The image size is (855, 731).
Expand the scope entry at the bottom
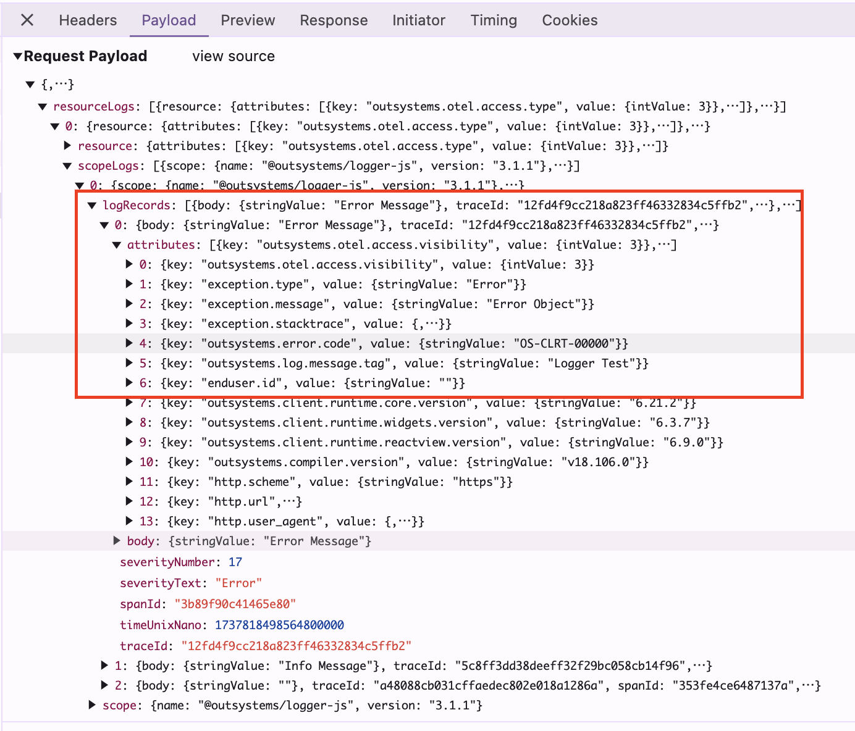click(x=91, y=705)
